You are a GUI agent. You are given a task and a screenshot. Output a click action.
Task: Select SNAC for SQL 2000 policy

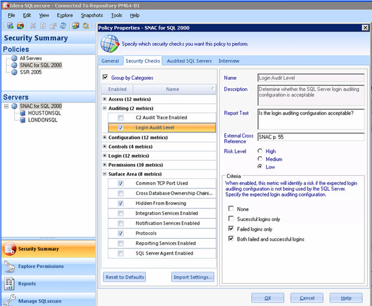coord(41,65)
